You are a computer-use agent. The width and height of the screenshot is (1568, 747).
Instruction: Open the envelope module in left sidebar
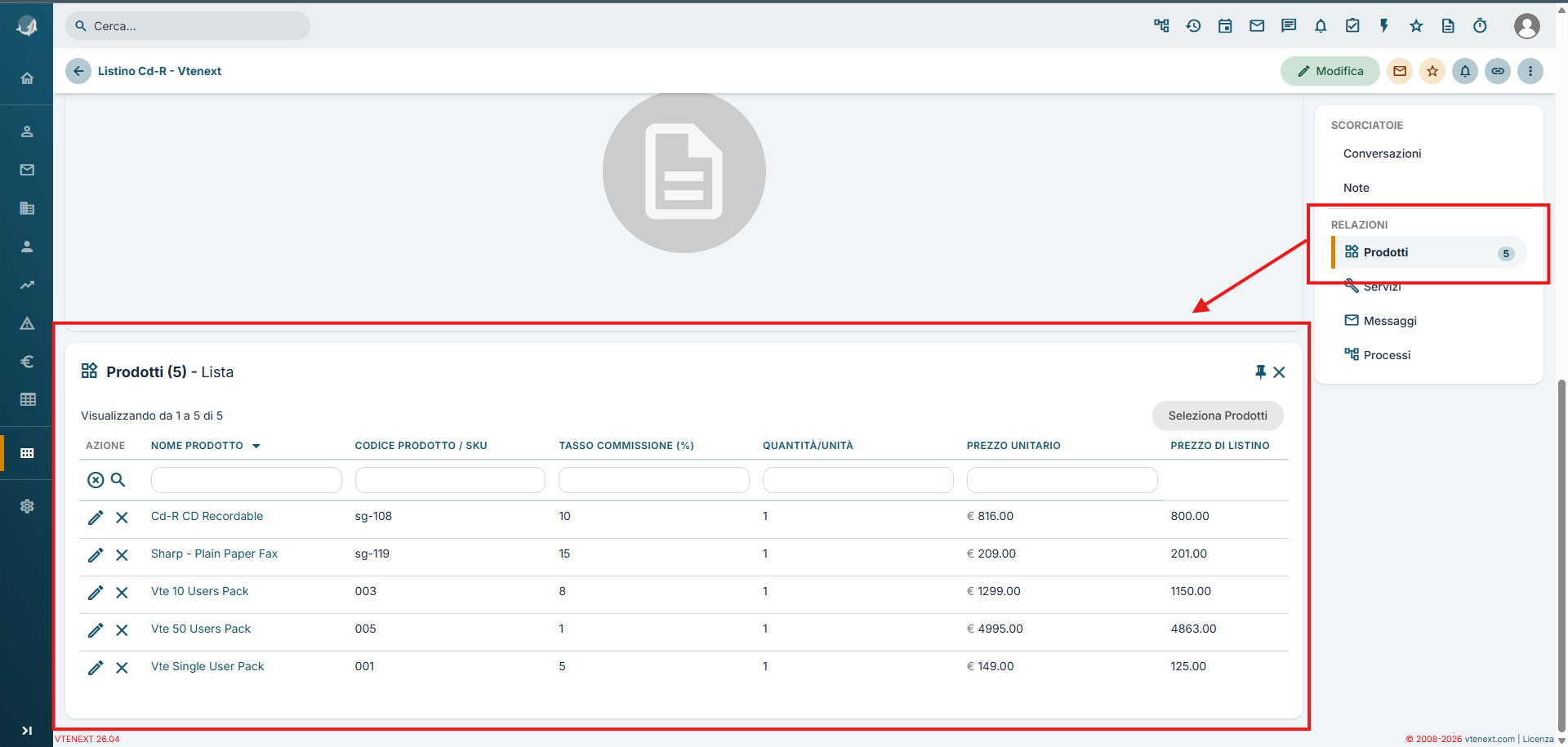pyautogui.click(x=27, y=170)
